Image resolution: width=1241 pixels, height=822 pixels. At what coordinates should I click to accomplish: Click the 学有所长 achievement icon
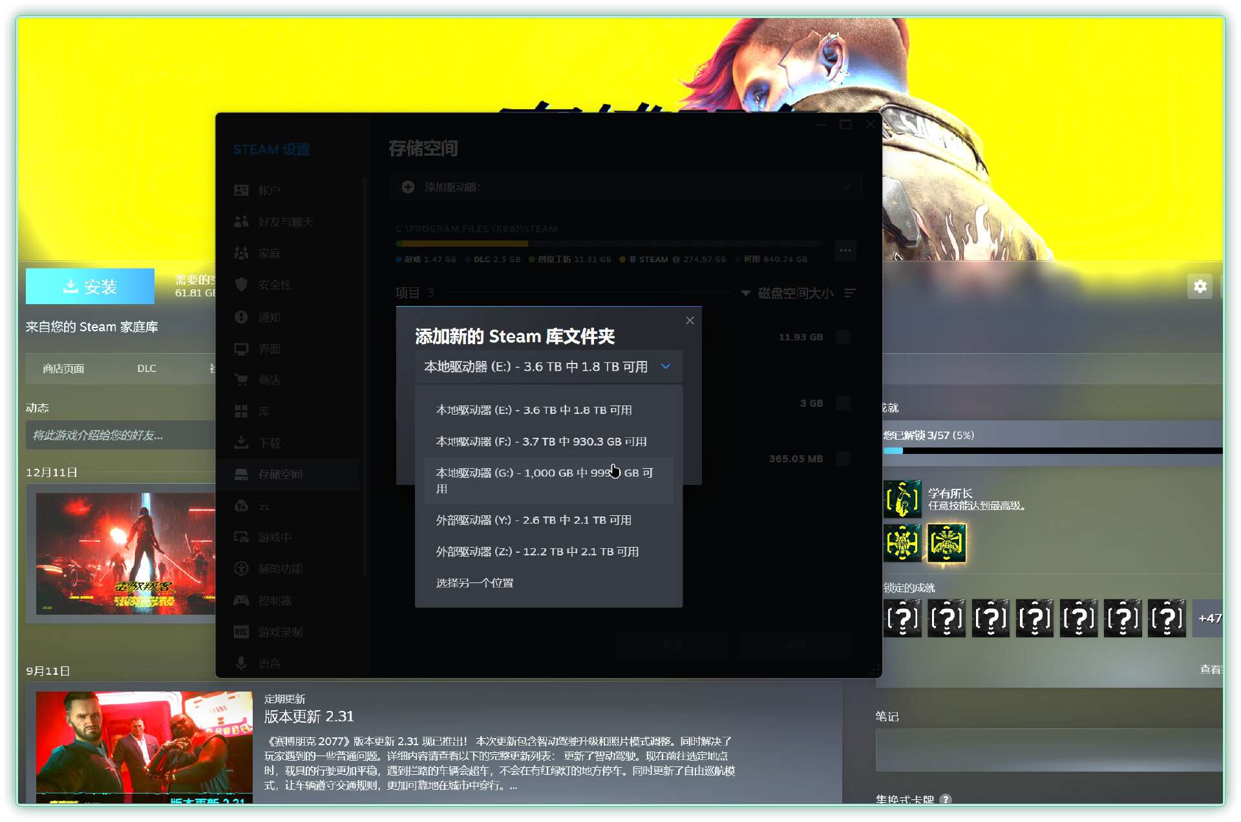[902, 499]
